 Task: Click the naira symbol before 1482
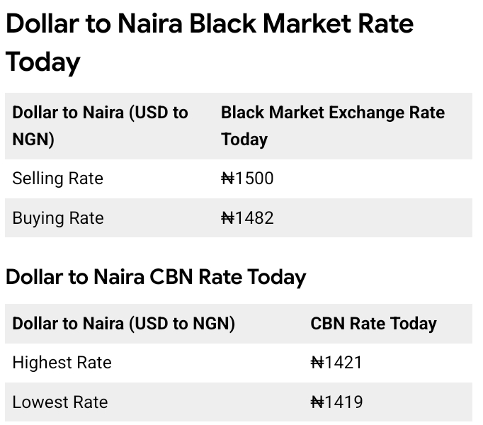pyautogui.click(x=227, y=218)
